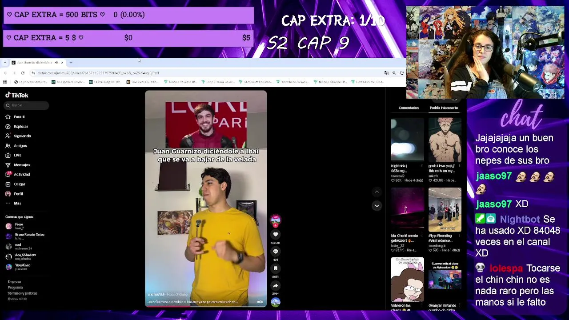Screen dimensions: 569x320
Task: Click the browser address bar URL
Action: (99, 73)
